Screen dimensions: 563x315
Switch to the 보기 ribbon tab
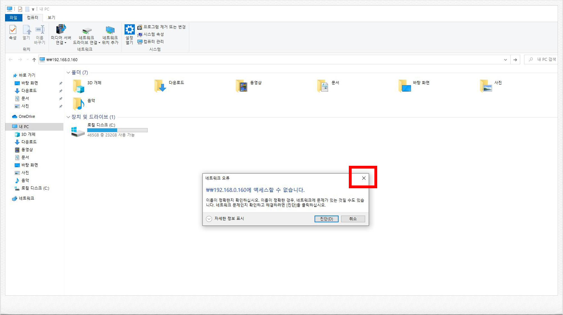tap(51, 17)
